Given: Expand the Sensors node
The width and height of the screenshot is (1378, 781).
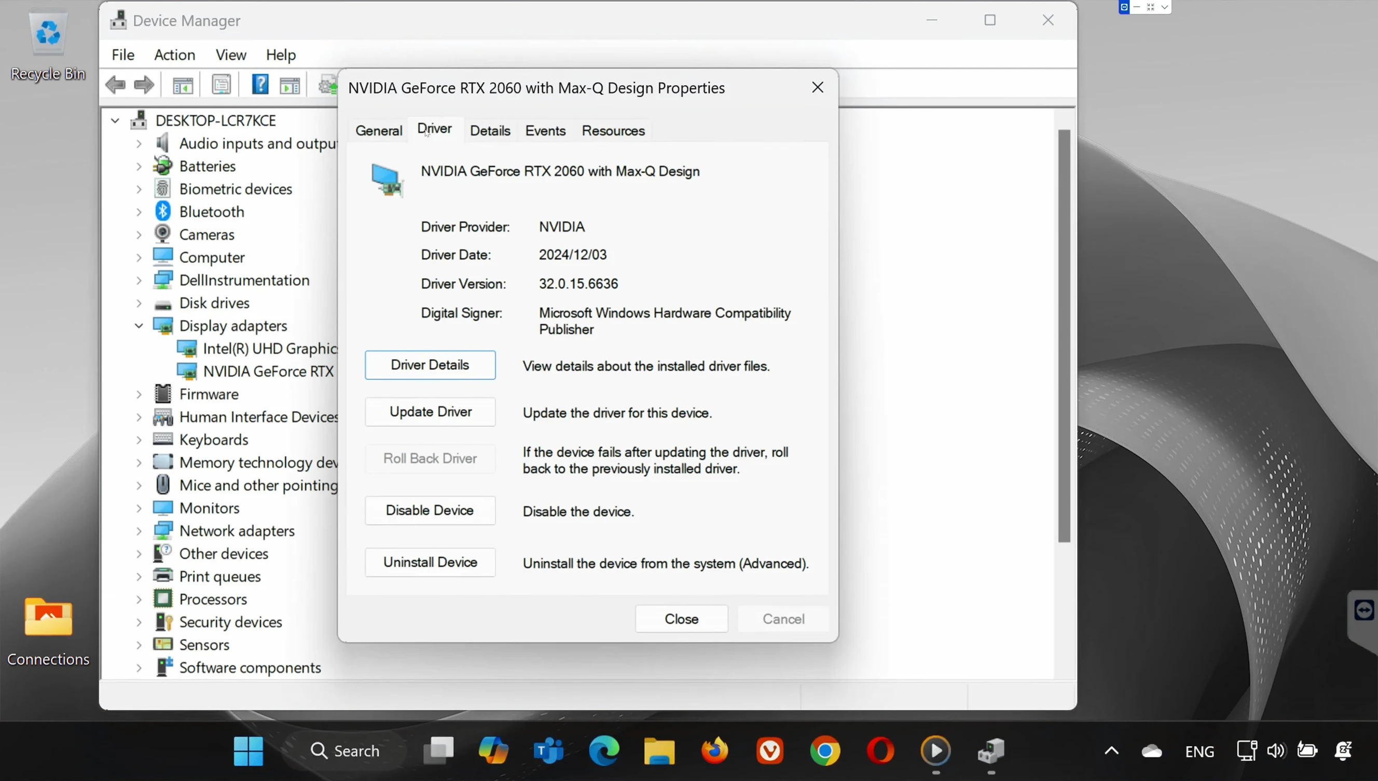Looking at the screenshot, I should [x=139, y=644].
